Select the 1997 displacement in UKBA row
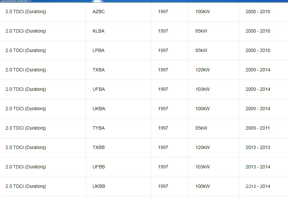 [x=163, y=109]
